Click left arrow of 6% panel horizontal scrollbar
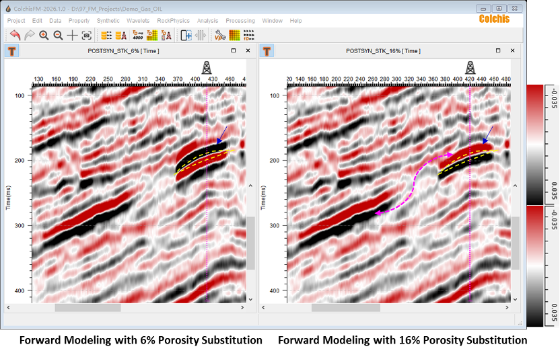This screenshot has width=560, height=355. (x=9, y=307)
